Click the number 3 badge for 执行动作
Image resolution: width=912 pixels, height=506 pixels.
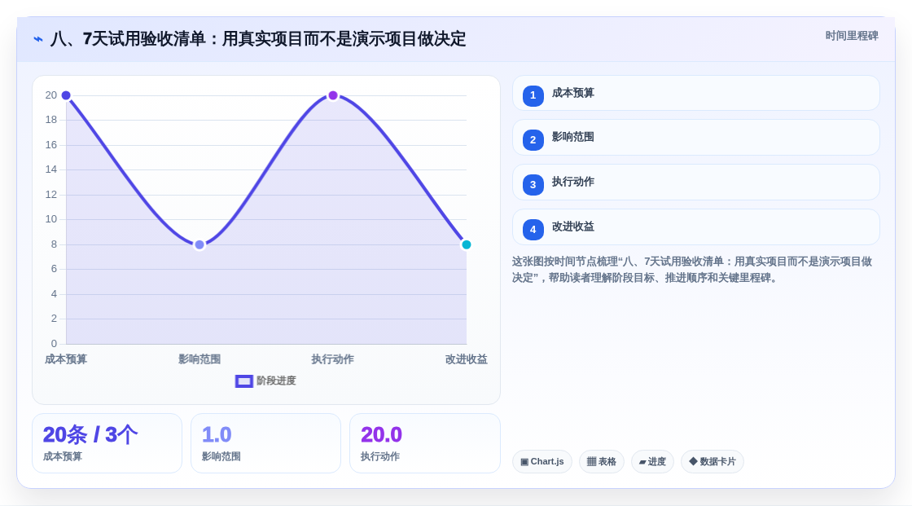[533, 185]
